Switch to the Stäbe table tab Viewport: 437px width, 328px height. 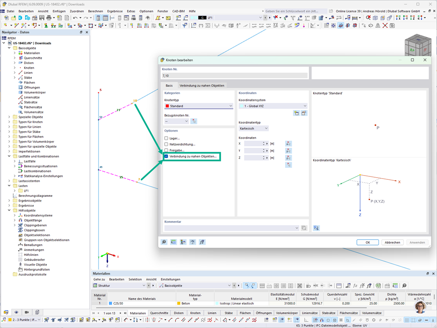click(229, 313)
